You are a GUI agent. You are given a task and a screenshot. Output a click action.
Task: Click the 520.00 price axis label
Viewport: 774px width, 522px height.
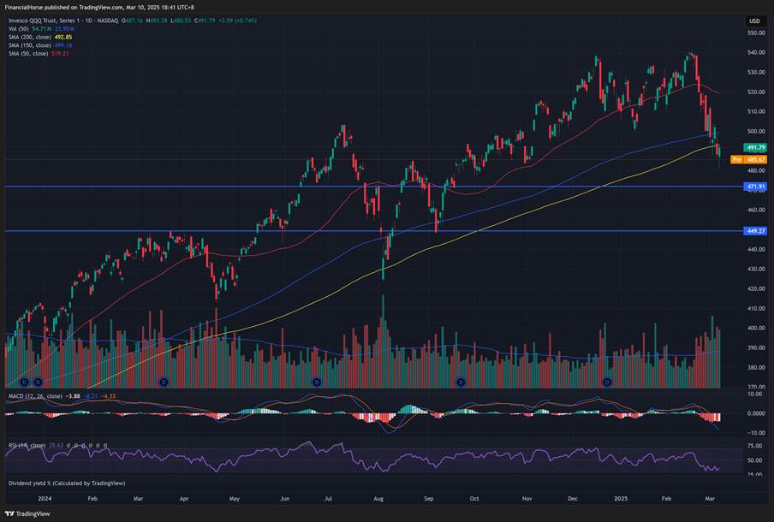click(x=756, y=92)
